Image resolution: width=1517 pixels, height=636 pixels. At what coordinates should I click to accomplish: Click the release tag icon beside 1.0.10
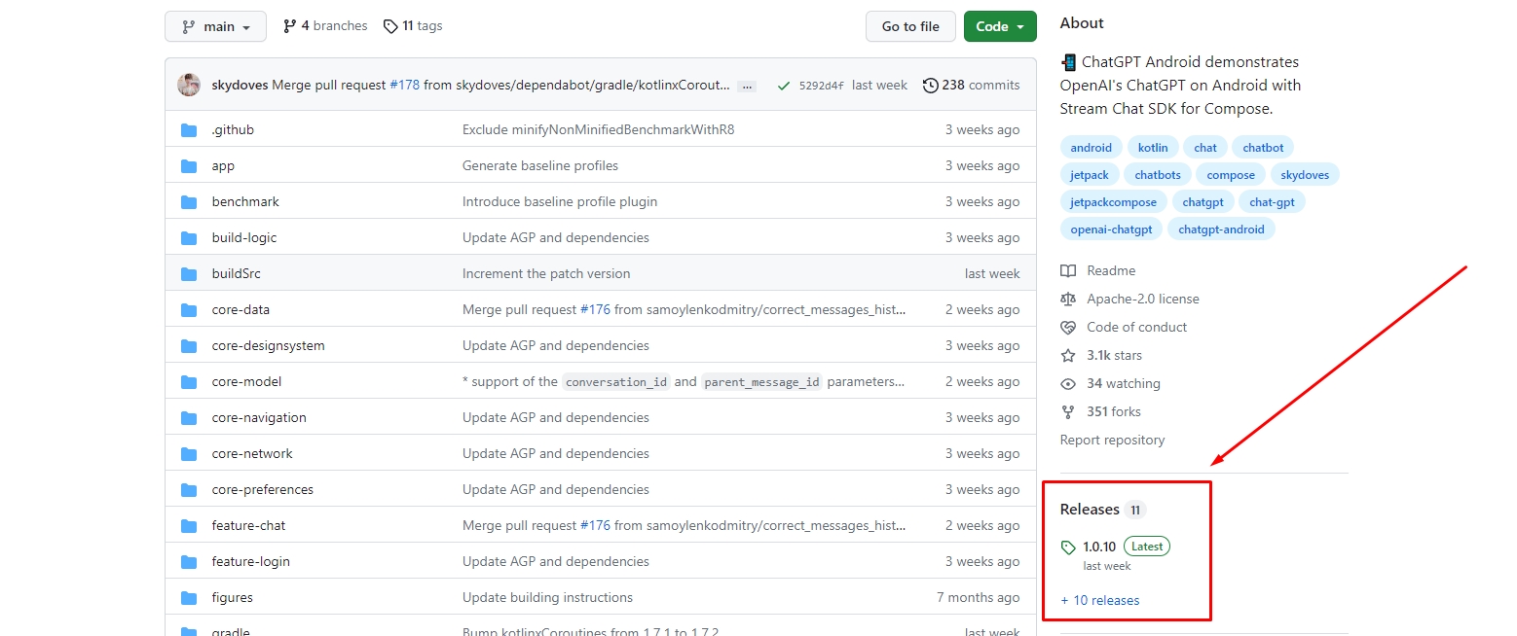(1068, 548)
